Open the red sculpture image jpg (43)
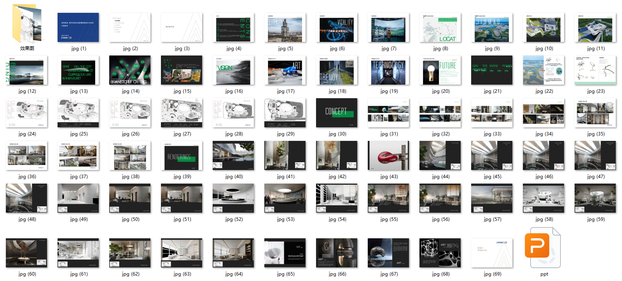622x281 pixels. (388, 156)
